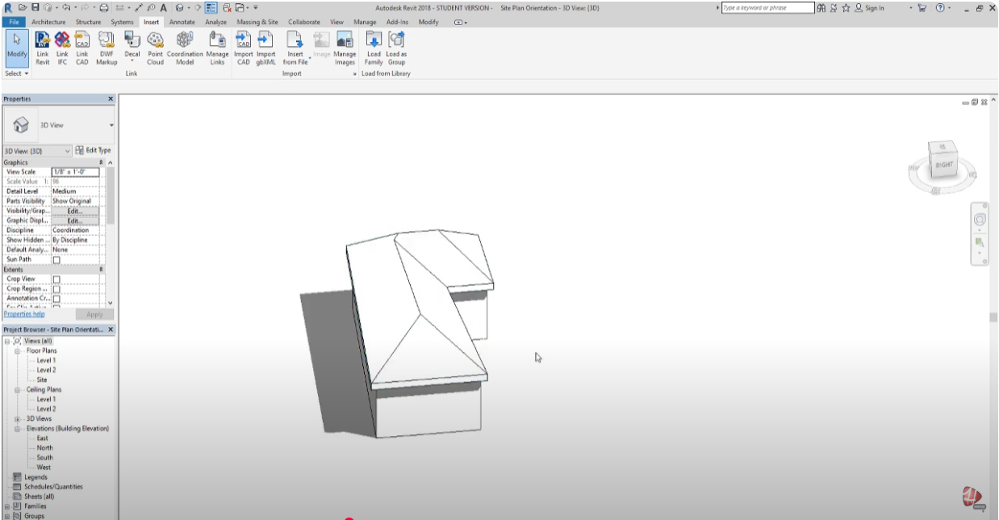Click the ViewCube RIGHT face
The width and height of the screenshot is (999, 520).
943,165
